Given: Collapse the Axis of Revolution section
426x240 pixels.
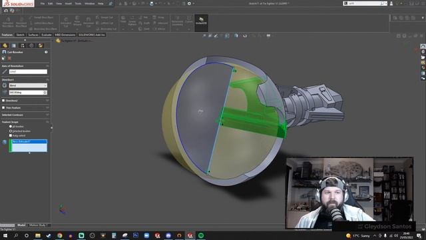Looking at the screenshot, I should (47, 66).
